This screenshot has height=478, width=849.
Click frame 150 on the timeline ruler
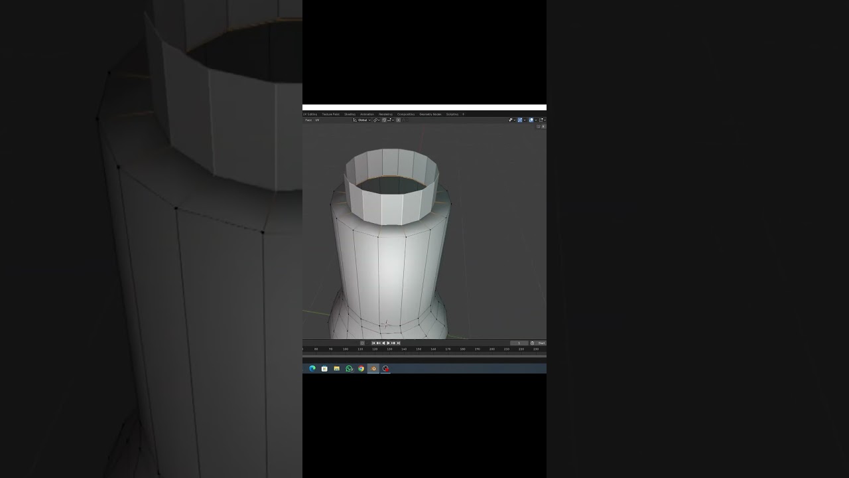(x=419, y=349)
